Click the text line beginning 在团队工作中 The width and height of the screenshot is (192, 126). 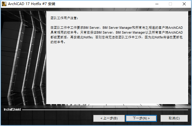click(x=117, y=28)
